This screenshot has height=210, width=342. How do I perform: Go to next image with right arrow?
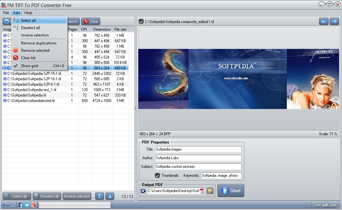click(x=334, y=21)
